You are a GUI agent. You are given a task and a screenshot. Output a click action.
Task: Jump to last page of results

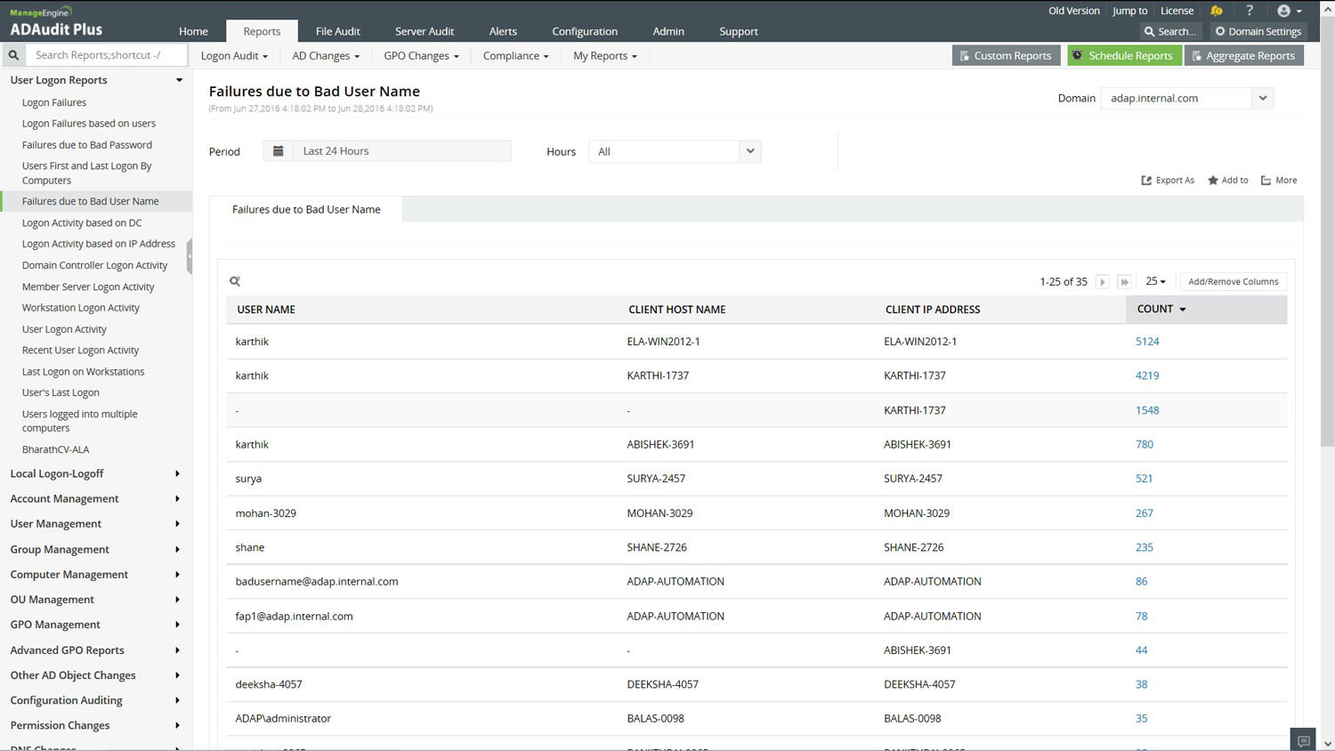(x=1124, y=282)
